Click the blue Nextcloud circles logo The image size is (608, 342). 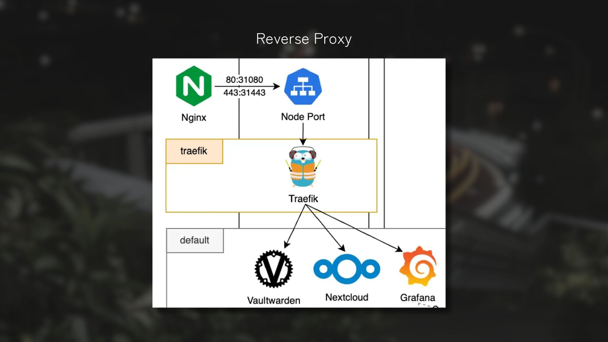346,269
